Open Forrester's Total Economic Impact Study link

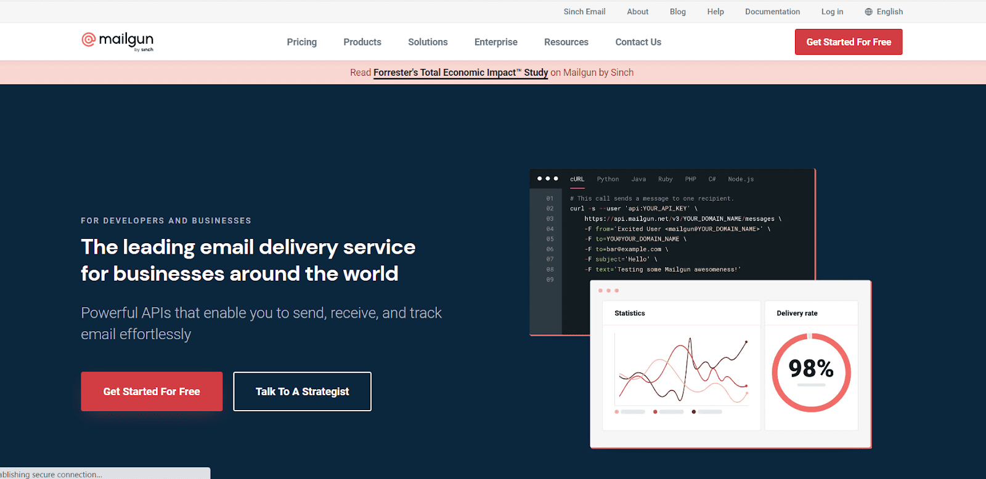pyautogui.click(x=460, y=73)
